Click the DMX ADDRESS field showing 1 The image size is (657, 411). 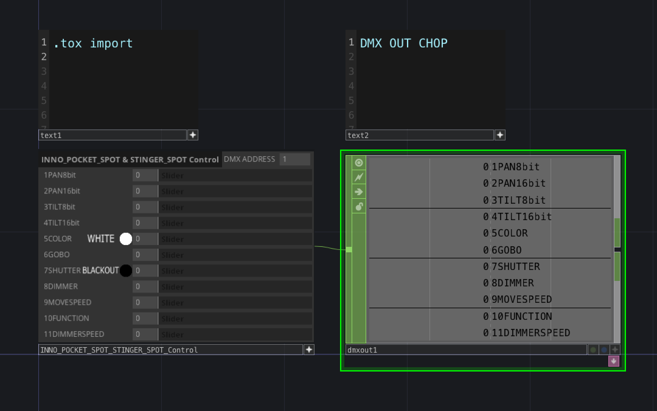click(x=294, y=159)
